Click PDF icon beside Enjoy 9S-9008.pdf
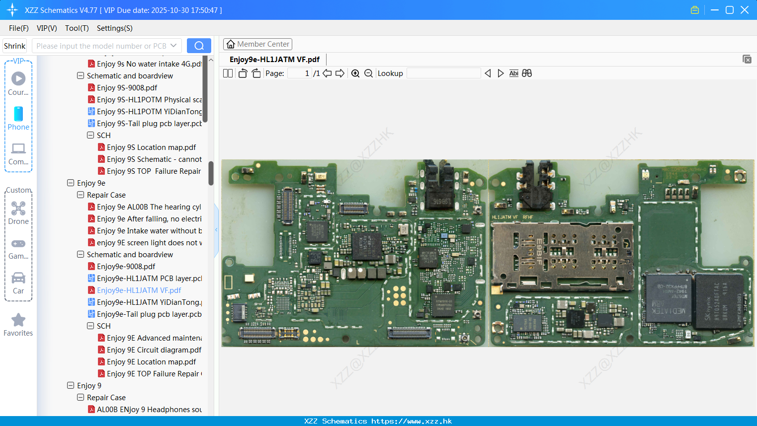 click(x=91, y=87)
